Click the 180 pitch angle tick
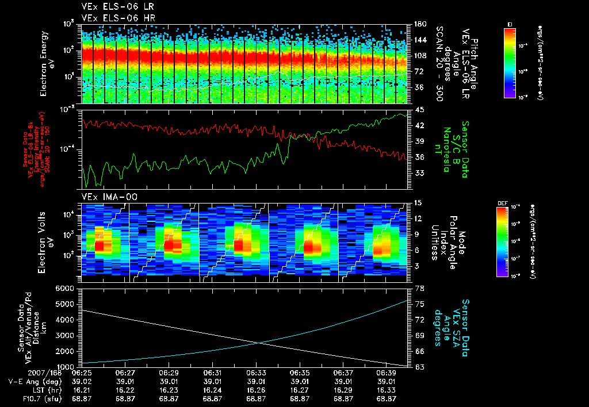589x407 pixels. pyautogui.click(x=420, y=24)
